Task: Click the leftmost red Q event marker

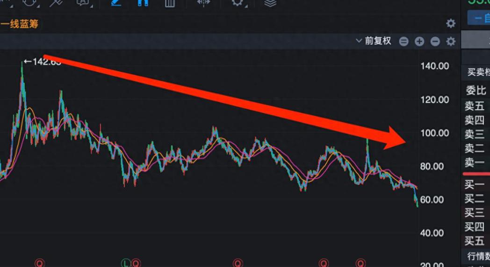Action: pos(41,263)
